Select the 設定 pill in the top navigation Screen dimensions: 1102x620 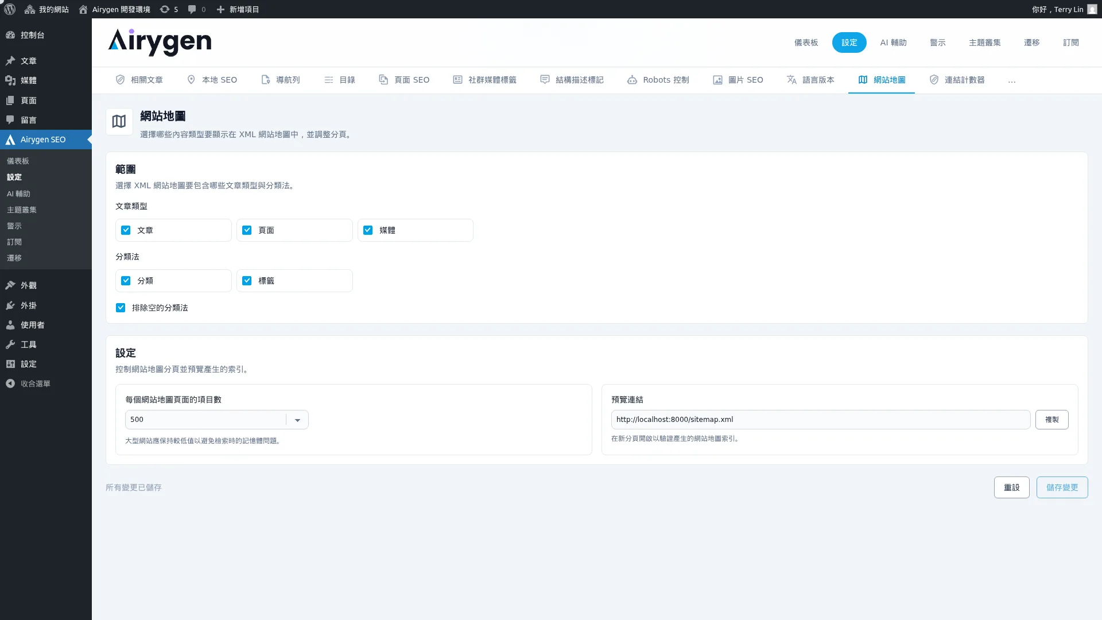click(x=849, y=42)
